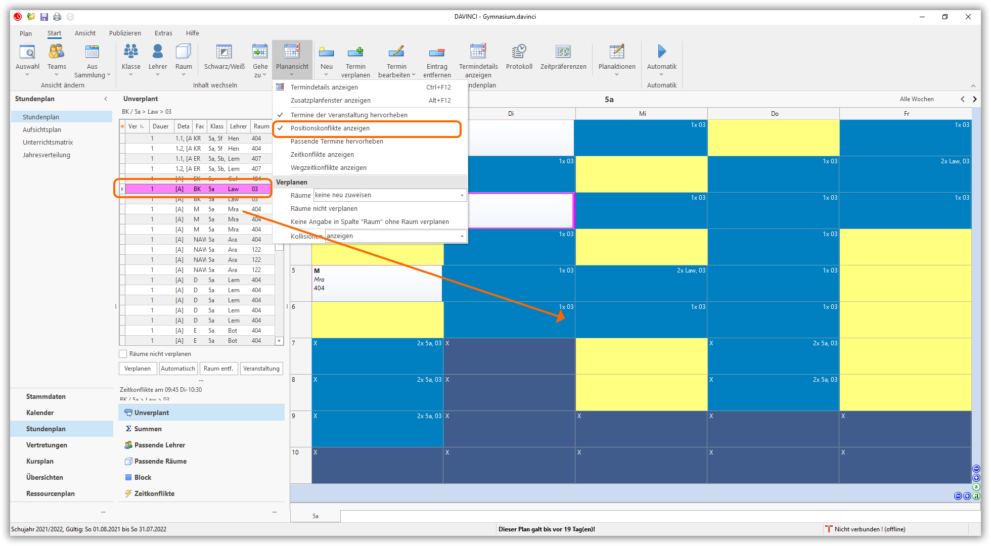
Task: Uncheck Positionskonflikte anzeigen option
Action: point(330,128)
